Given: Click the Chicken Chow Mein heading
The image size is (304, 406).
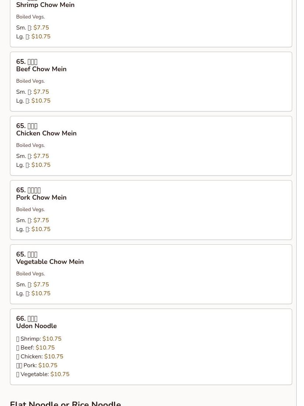Looking at the screenshot, I should (46, 133).
